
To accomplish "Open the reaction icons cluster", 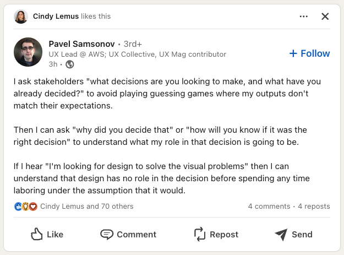I will [x=26, y=207].
